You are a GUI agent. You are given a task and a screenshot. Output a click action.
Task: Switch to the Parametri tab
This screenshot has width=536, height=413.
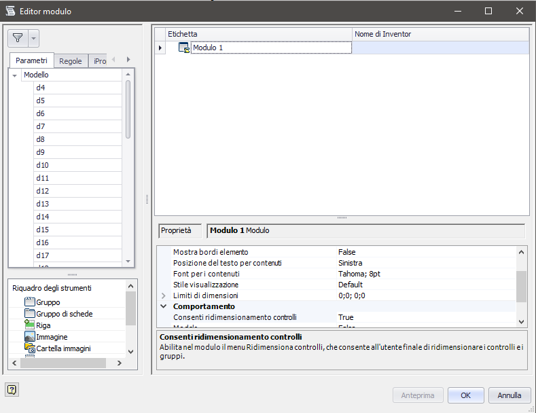(x=31, y=60)
